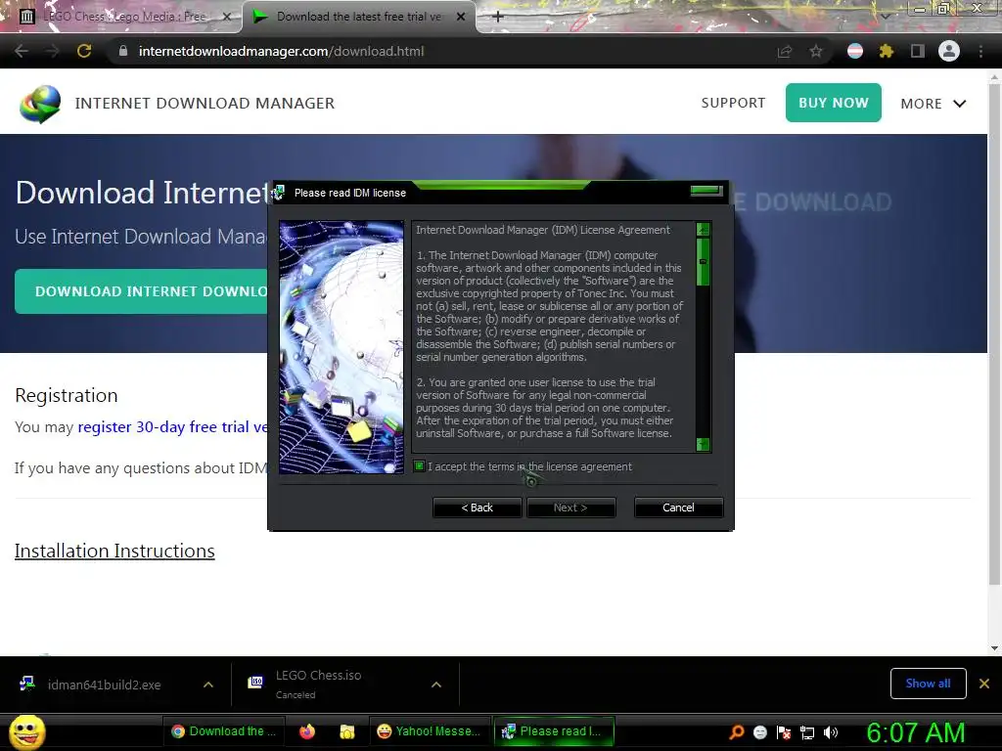1002x751 pixels.
Task: Click the site lock icon
Action: click(123, 51)
